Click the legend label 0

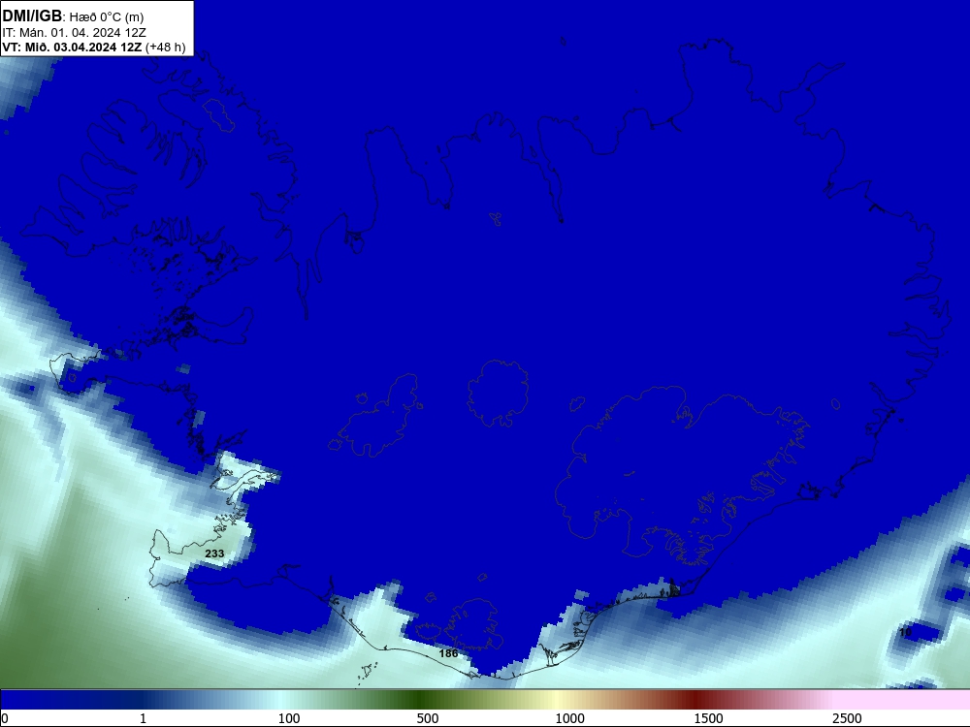5,718
